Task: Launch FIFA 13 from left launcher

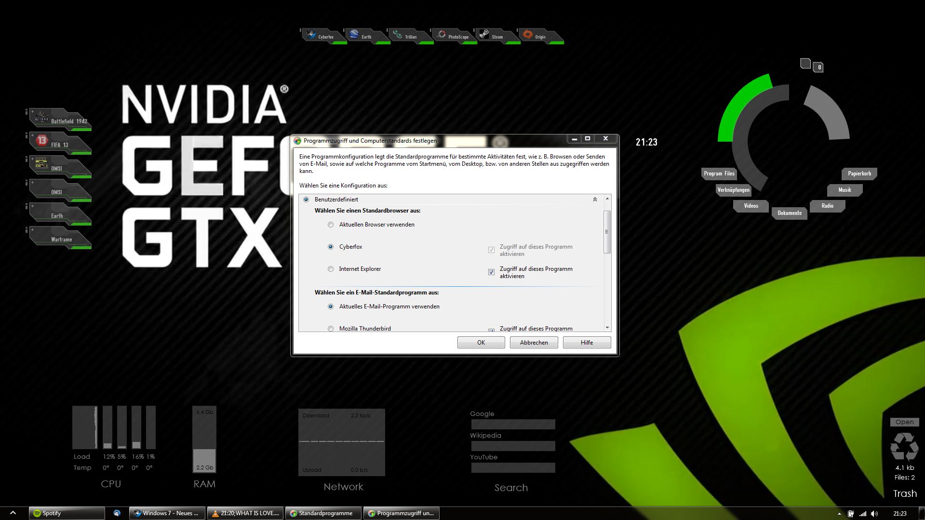Action: click(x=60, y=143)
